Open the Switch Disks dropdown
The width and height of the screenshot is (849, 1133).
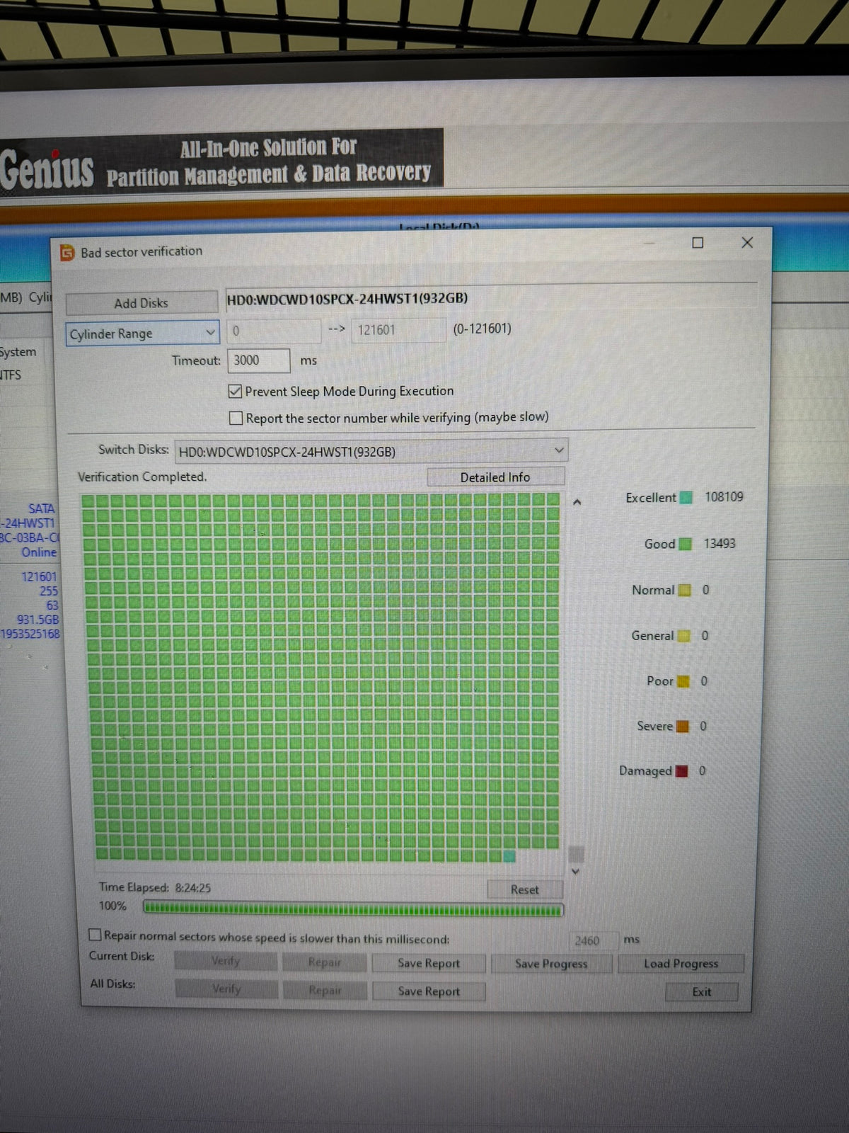click(x=371, y=451)
